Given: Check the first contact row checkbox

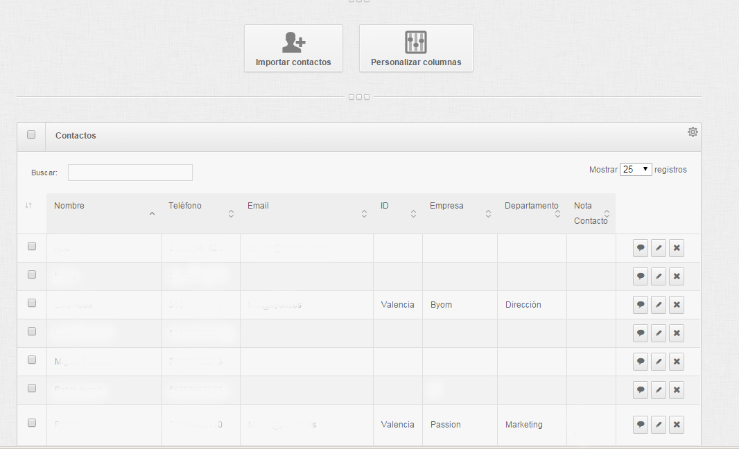Looking at the screenshot, I should (31, 246).
